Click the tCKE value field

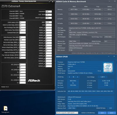point(49,25)
